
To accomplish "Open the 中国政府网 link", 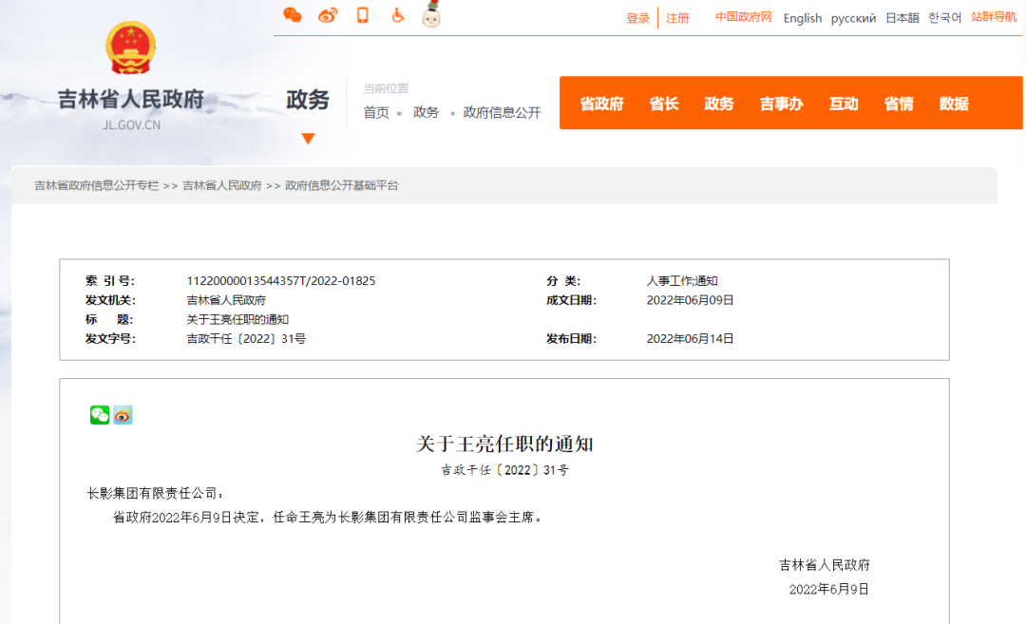I will (743, 17).
